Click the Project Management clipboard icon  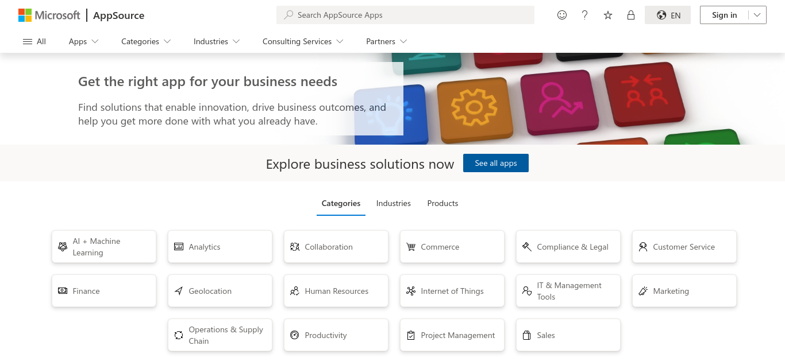point(411,335)
